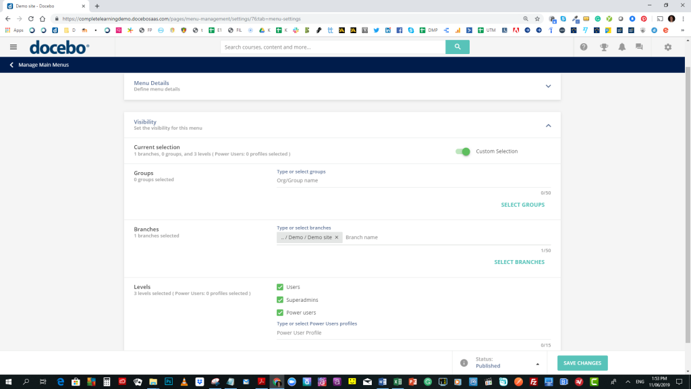This screenshot has height=389, width=691.
Task: Collapse the Visibility section
Action: click(x=549, y=125)
